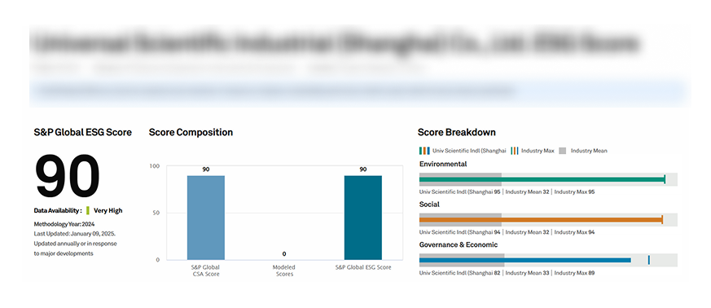Select the dark S&P Global ESG Score bar
The image size is (711, 308).
pos(362,218)
